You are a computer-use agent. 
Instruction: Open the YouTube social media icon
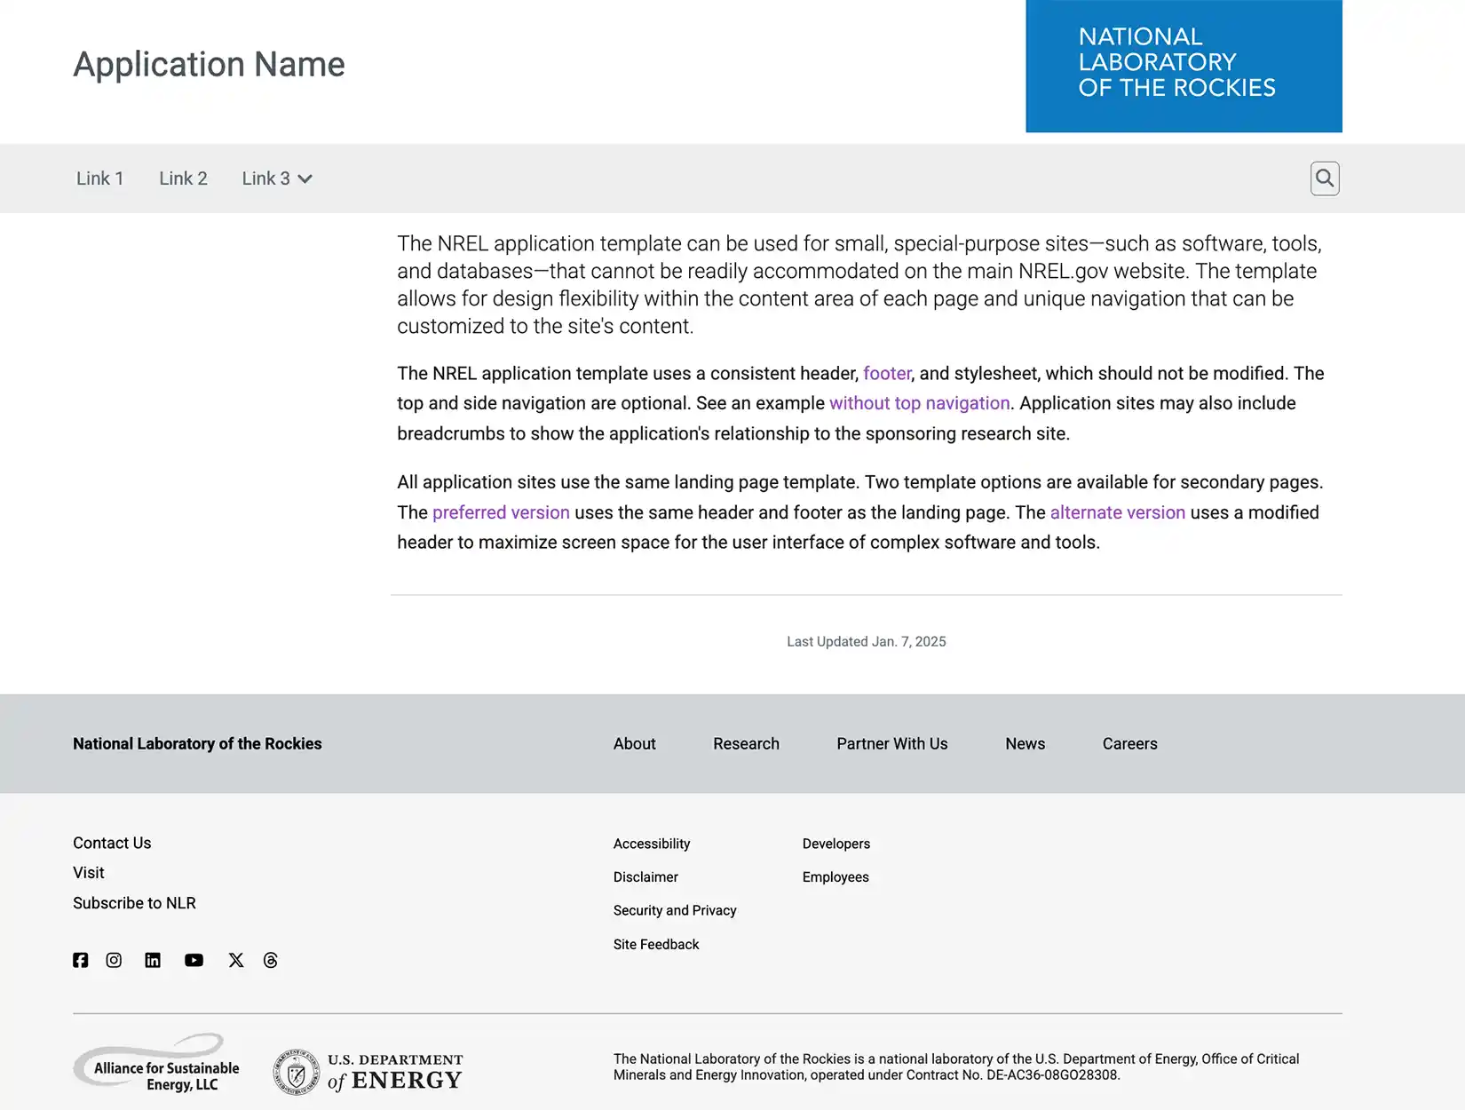coord(194,960)
